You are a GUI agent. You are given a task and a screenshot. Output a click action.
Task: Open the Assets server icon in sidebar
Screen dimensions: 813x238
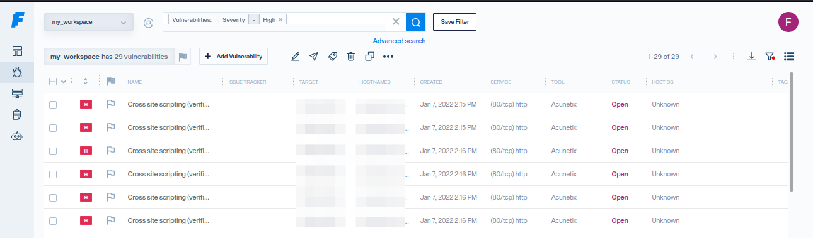point(17,94)
